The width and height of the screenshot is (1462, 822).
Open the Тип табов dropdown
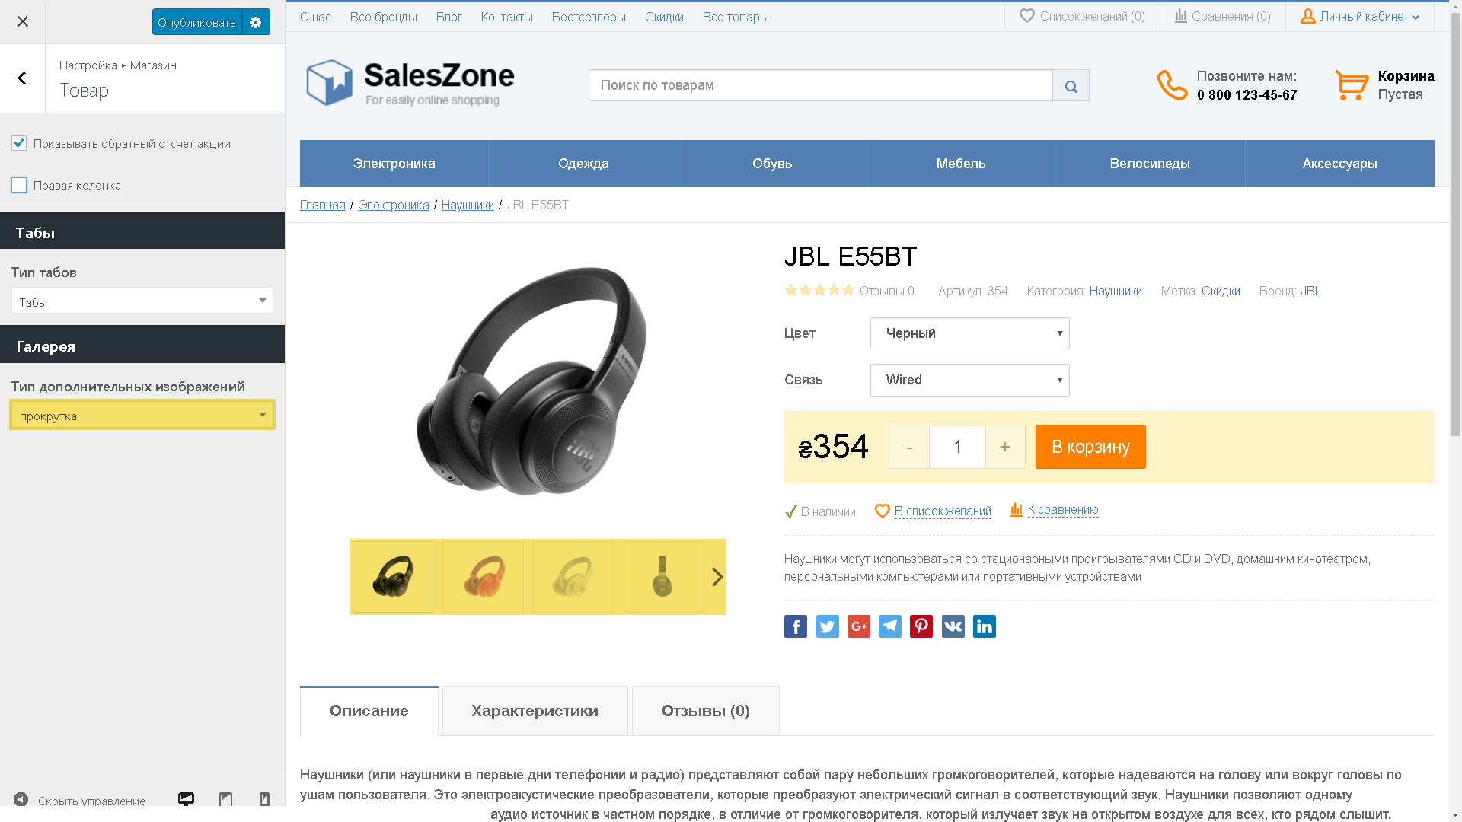(x=142, y=301)
